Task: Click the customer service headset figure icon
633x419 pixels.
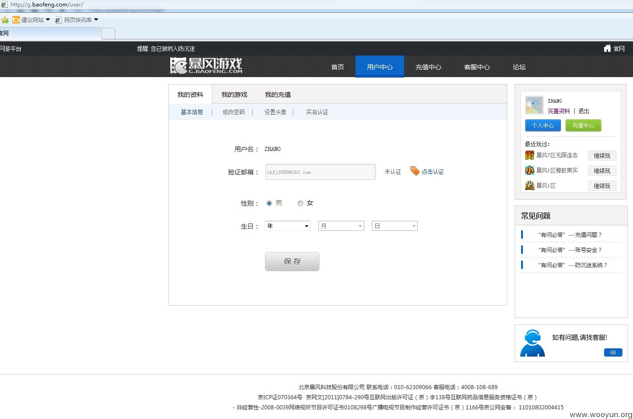Action: coord(533,343)
